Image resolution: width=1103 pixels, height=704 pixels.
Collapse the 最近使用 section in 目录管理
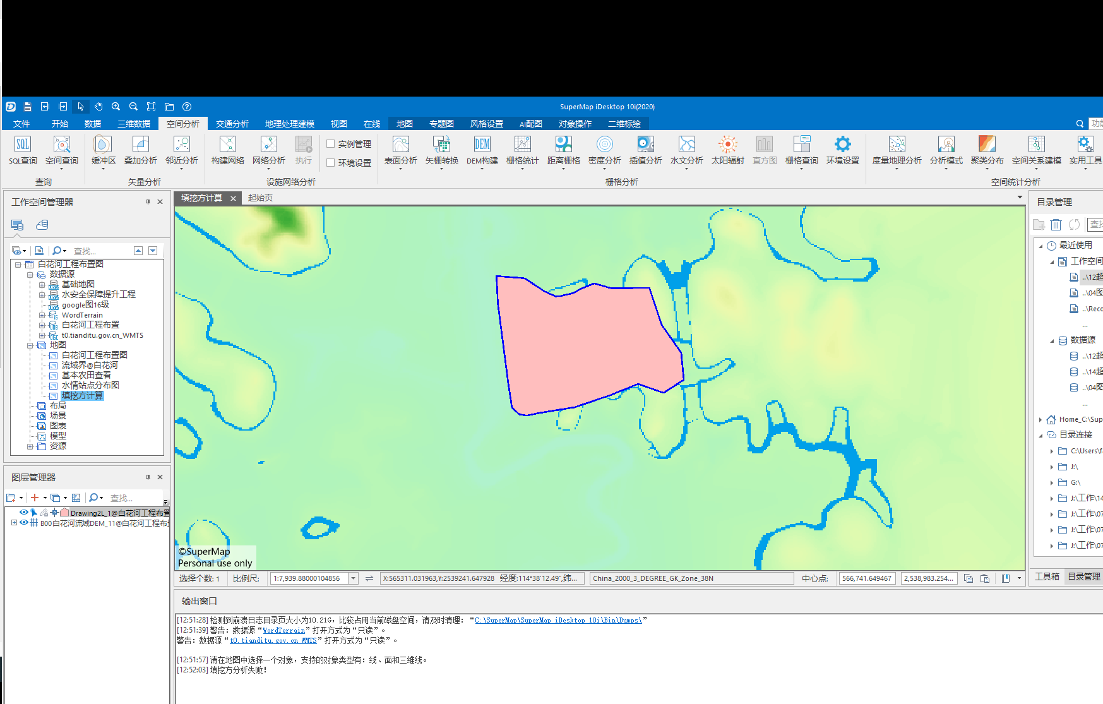pyautogui.click(x=1041, y=246)
